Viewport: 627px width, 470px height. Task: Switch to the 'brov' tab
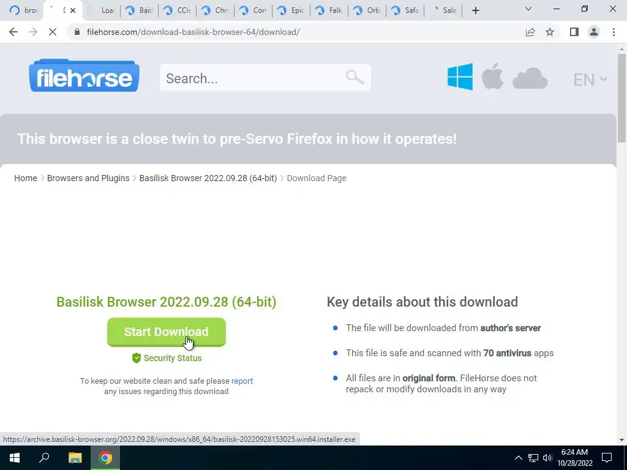pos(23,10)
